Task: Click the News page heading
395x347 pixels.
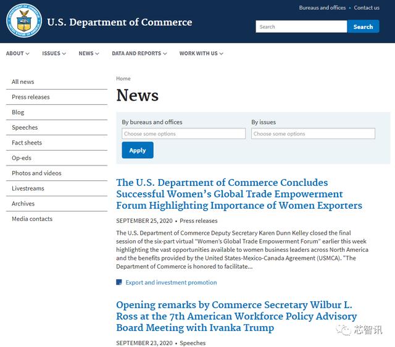Action: [137, 95]
